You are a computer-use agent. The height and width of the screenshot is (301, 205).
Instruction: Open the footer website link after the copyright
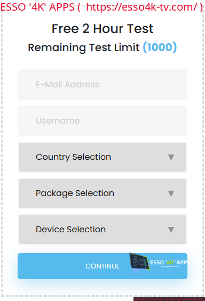pyautogui.click(x=191, y=299)
